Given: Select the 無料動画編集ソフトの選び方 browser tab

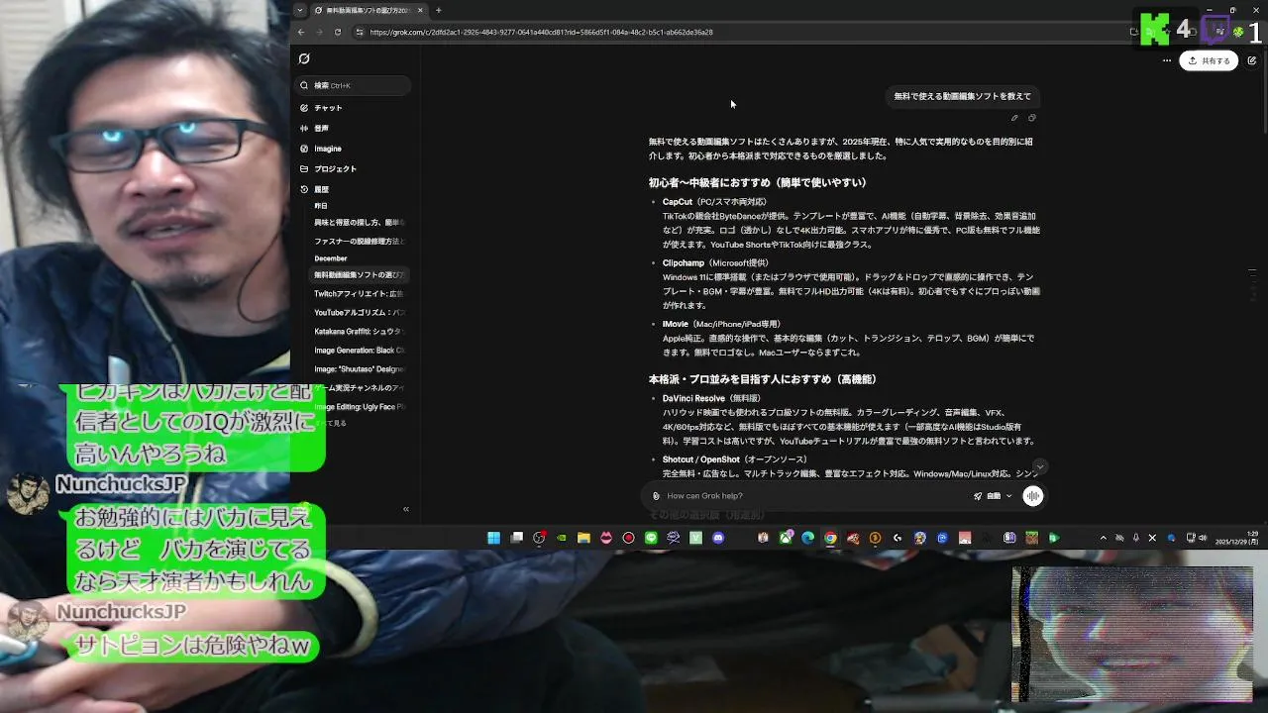Looking at the screenshot, I should (x=369, y=11).
